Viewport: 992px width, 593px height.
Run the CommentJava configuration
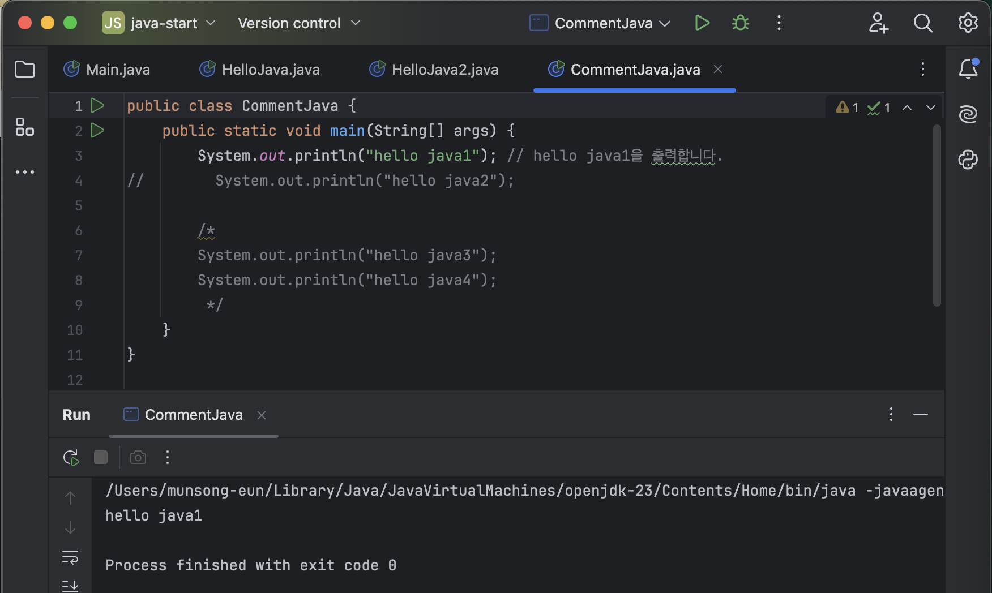pos(702,23)
